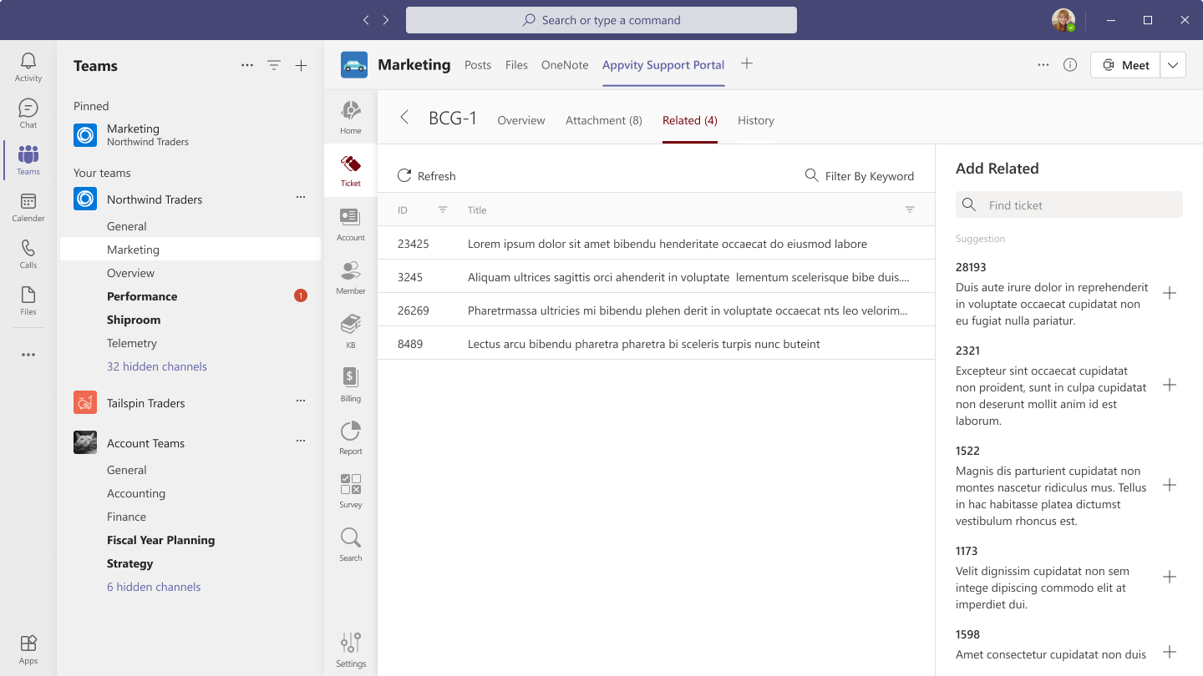Image resolution: width=1203 pixels, height=676 pixels.
Task: Select the Account icon in the portal sidebar
Action: [x=350, y=224]
